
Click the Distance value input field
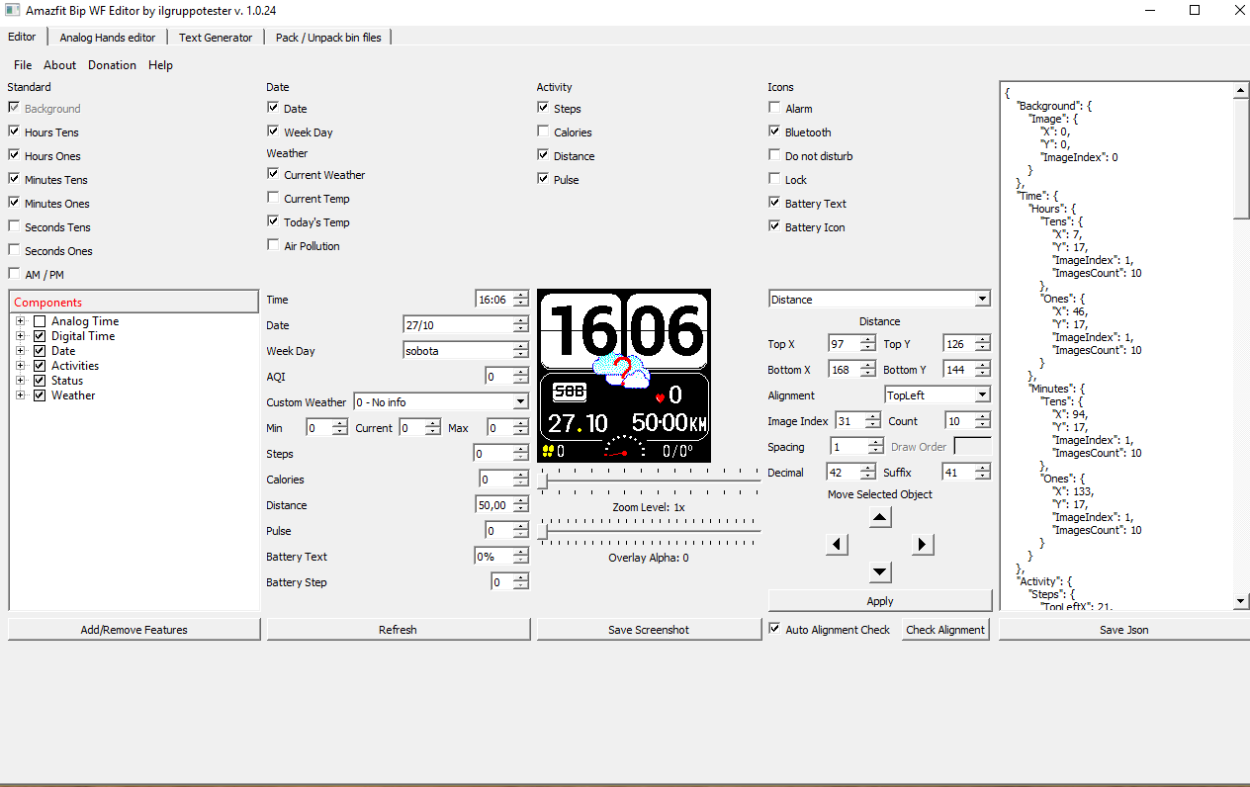point(491,505)
